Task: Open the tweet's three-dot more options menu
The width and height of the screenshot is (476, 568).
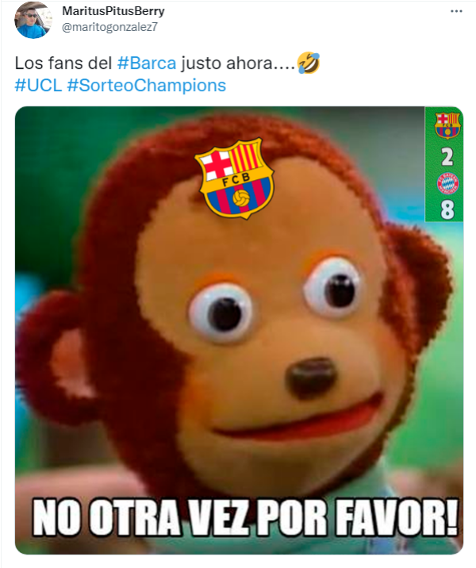Action: tap(456, 11)
